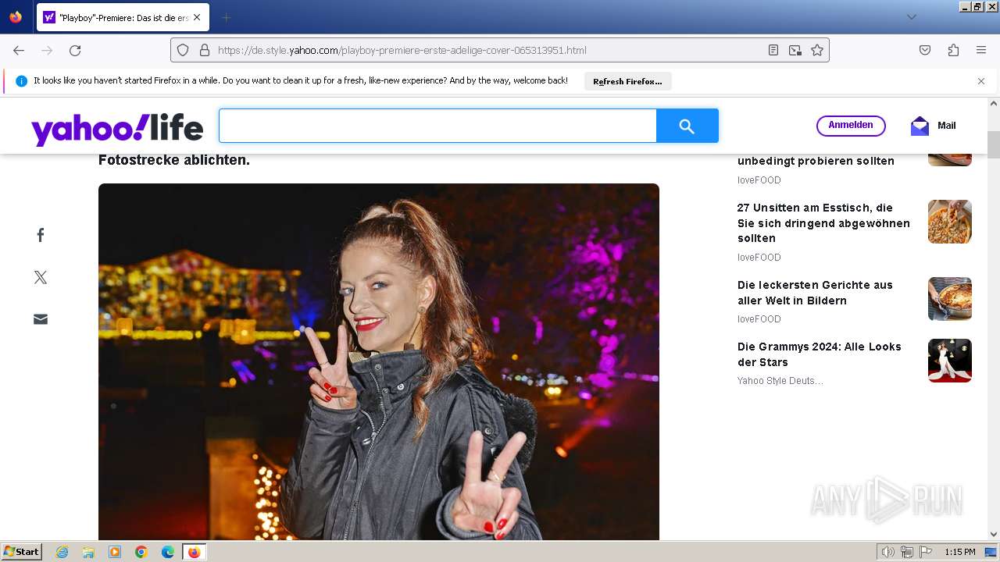This screenshot has width=1000, height=562.
Task: Select the Firefox taskbar button
Action: pyautogui.click(x=194, y=552)
